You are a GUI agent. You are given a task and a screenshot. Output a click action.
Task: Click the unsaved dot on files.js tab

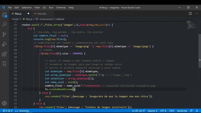point(28,13)
